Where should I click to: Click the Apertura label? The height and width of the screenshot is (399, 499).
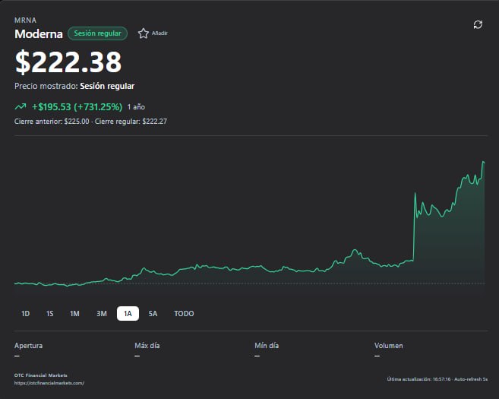(28, 346)
